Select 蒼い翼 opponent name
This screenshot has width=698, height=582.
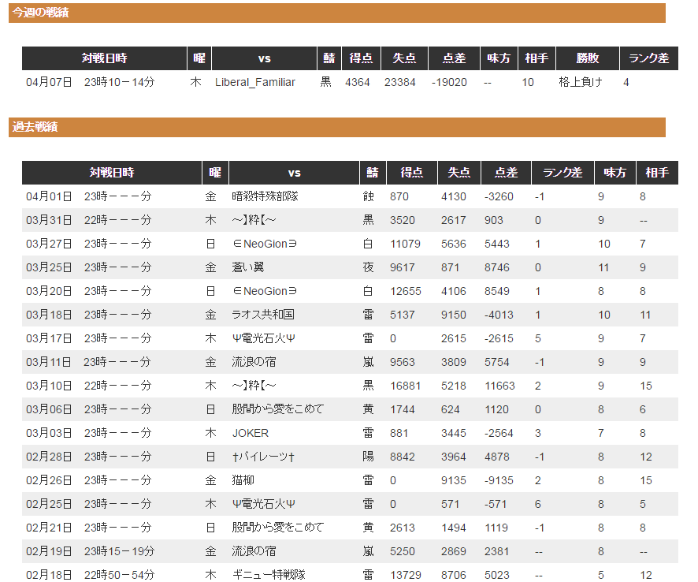pyautogui.click(x=248, y=267)
